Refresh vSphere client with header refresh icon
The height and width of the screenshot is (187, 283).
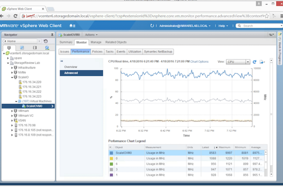click(152, 26)
